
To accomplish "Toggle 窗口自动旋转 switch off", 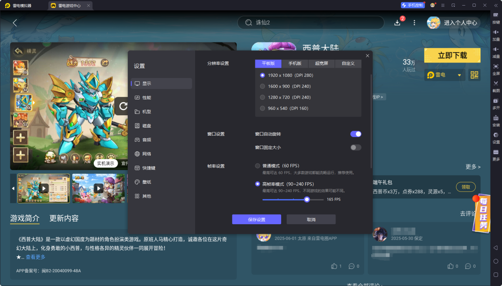I will click(x=356, y=134).
